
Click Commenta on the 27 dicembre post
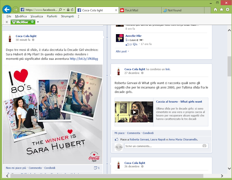(133, 133)
